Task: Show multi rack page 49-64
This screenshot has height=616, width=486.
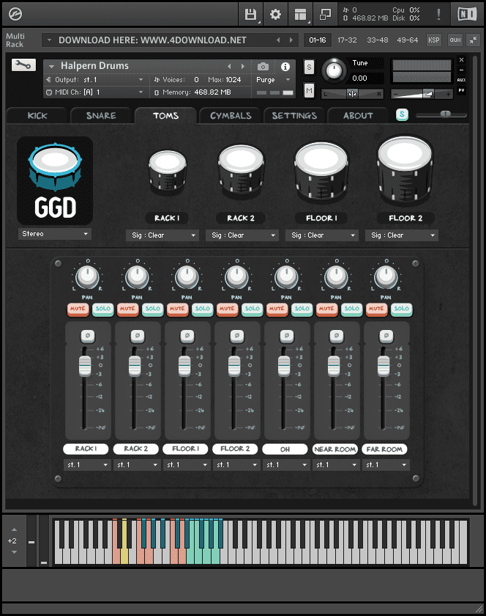Action: pyautogui.click(x=408, y=40)
